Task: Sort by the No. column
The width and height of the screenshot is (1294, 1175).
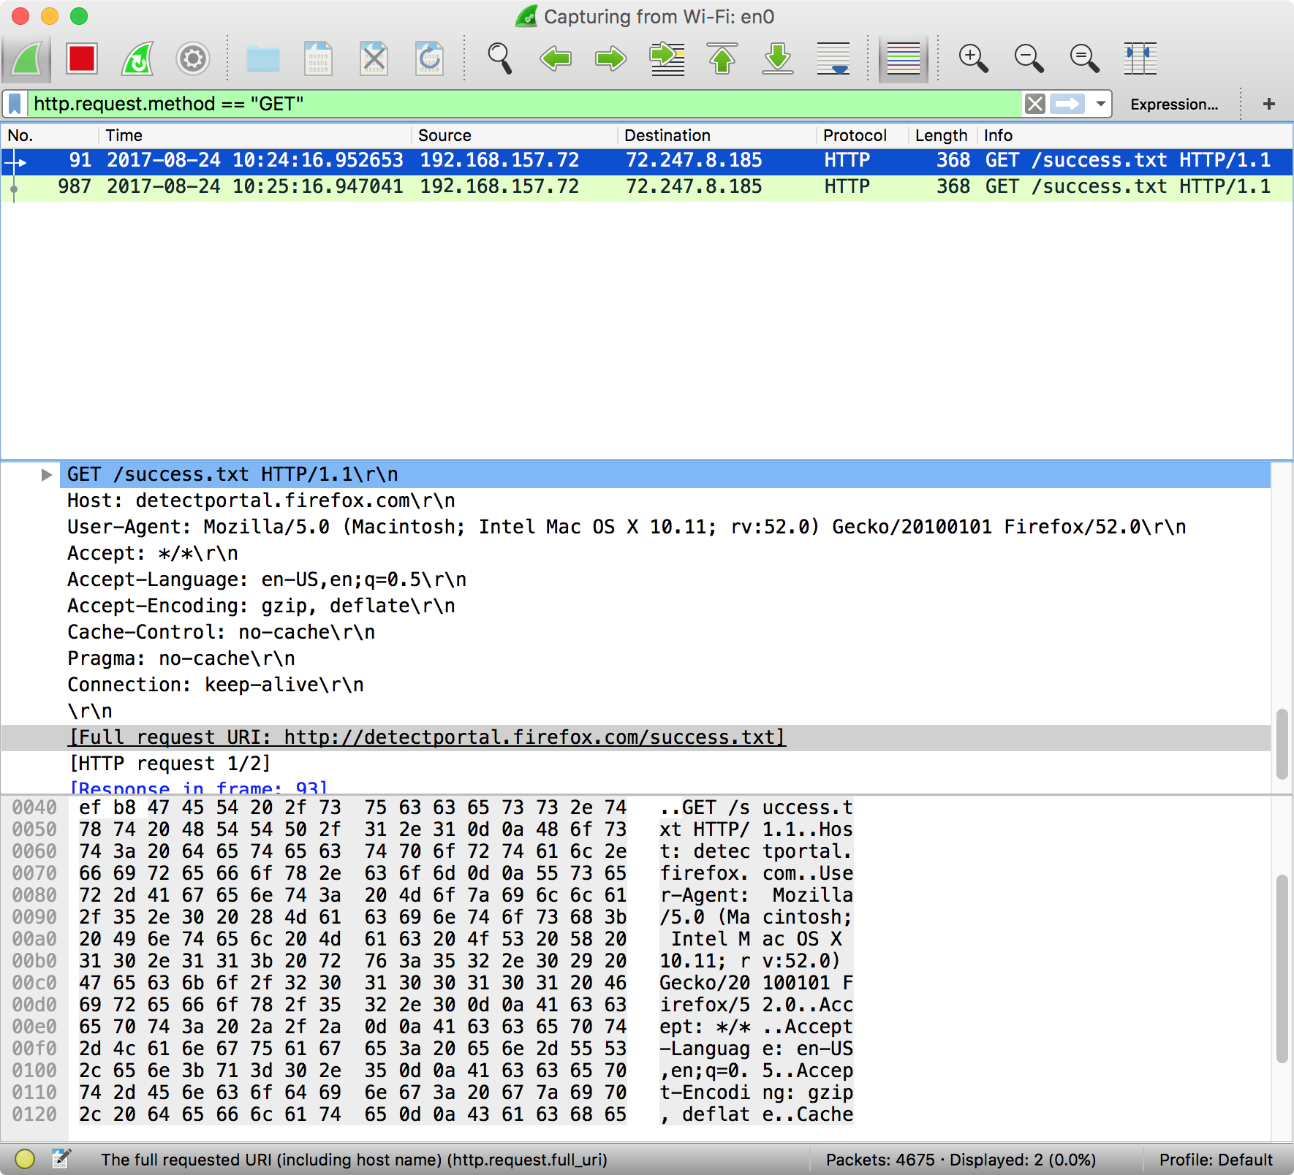Action: (x=50, y=135)
